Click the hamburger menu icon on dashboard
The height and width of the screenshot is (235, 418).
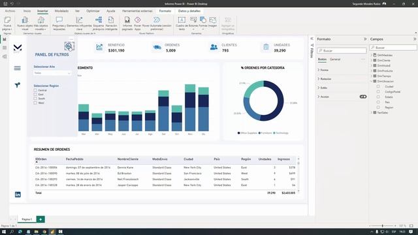[18, 68]
